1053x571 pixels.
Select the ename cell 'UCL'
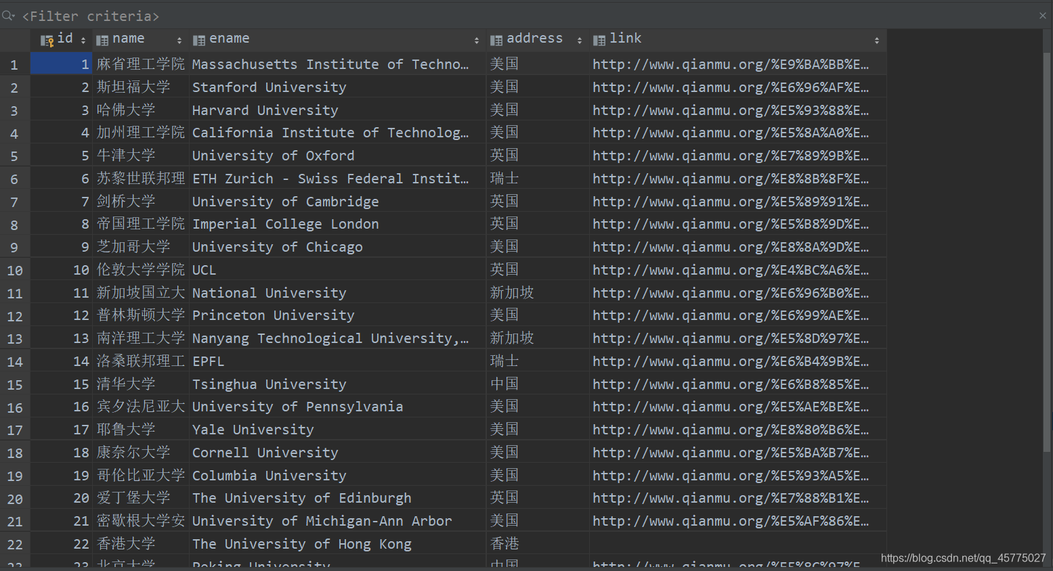click(x=337, y=270)
